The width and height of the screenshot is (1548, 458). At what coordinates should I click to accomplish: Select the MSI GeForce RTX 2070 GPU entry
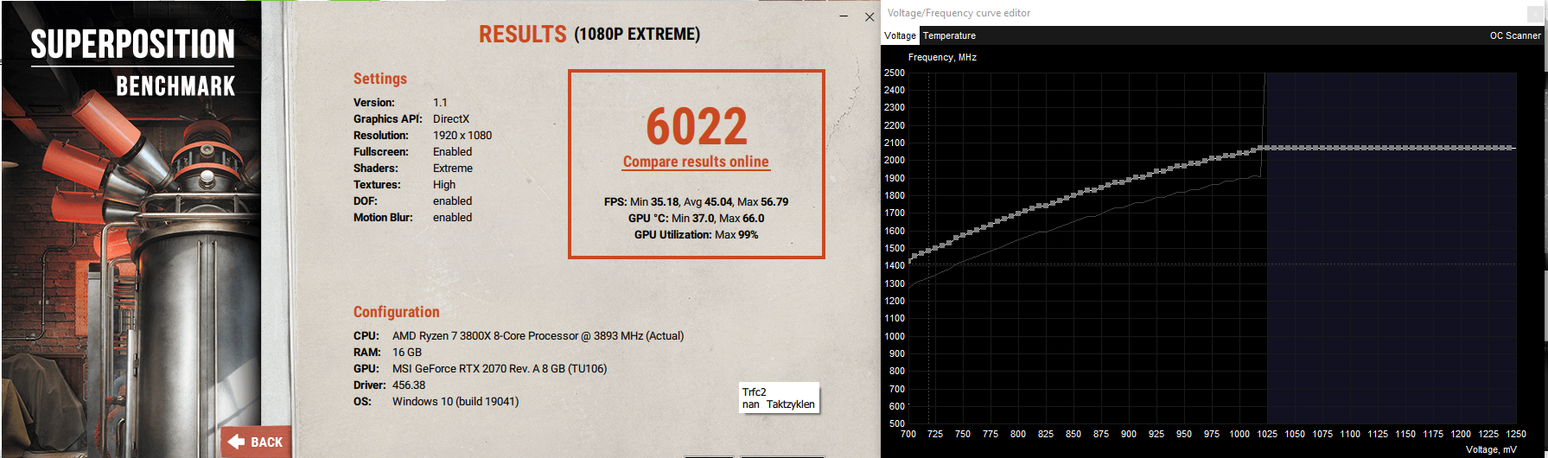500,368
